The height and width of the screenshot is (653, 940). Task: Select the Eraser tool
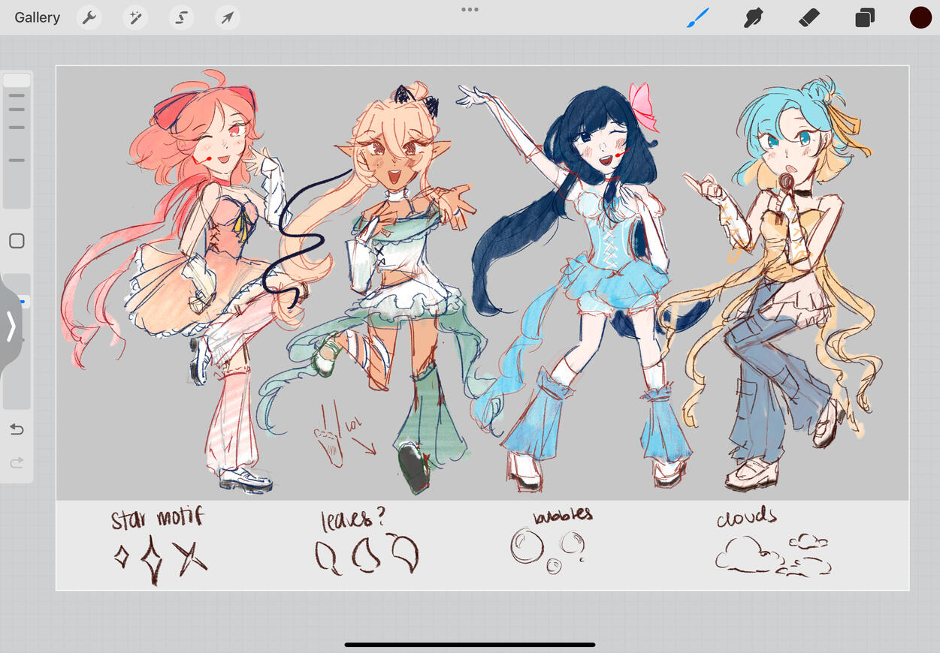coord(809,17)
